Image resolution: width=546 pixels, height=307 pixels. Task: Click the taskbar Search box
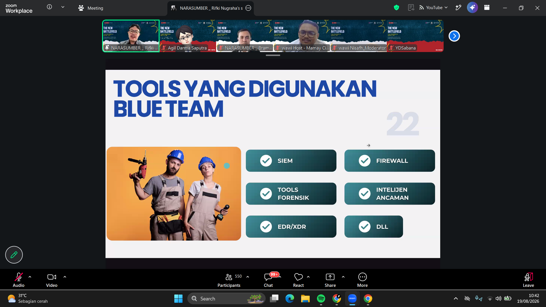(x=227, y=298)
